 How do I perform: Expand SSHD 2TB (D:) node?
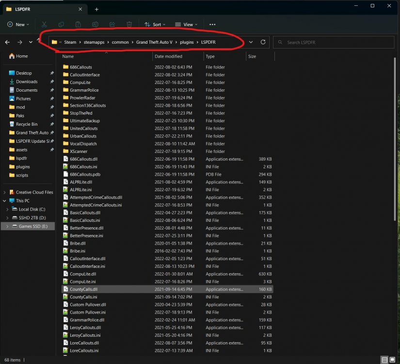click(x=7, y=218)
